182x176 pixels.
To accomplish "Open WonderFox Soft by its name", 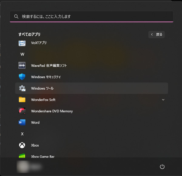I will 43,100.
